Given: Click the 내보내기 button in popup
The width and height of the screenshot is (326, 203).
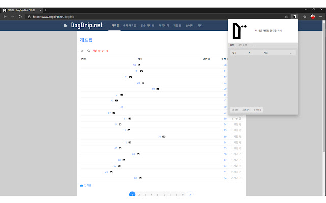Looking at the screenshot, I should pyautogui.click(x=246, y=110).
